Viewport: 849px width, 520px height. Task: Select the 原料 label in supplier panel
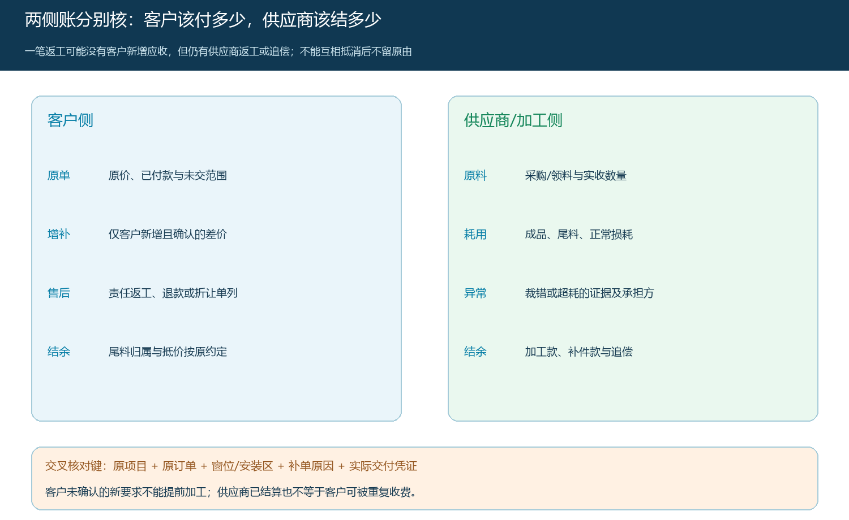(x=475, y=176)
